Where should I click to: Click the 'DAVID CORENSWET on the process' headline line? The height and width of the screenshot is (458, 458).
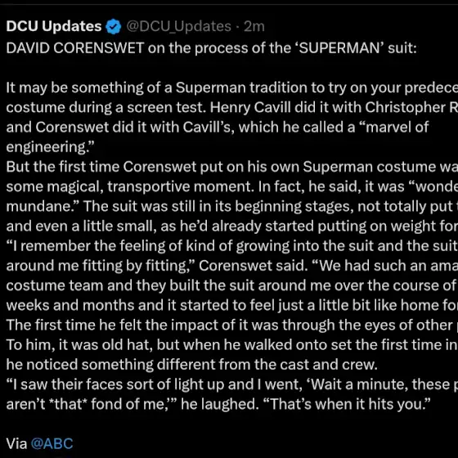point(212,48)
